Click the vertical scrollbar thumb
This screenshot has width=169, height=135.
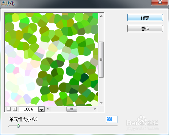(x=101, y=59)
